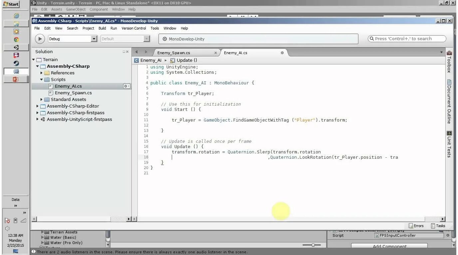The height and width of the screenshot is (255, 458).
Task: Click the gear options button on Enemy_AI.cs row
Action: point(126,86)
